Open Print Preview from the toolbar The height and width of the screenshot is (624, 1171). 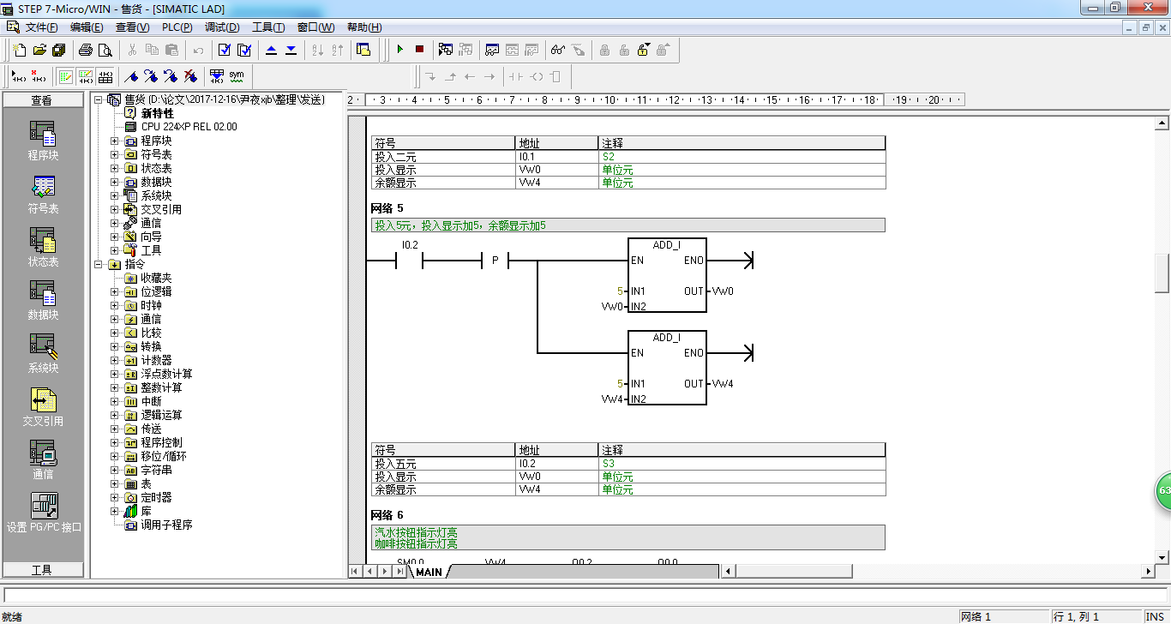tap(105, 50)
